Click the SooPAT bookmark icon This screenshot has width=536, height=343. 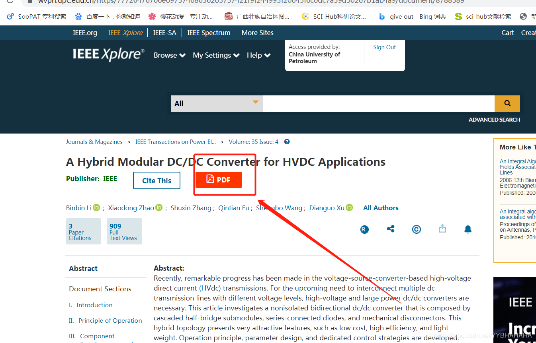pyautogui.click(x=10, y=16)
